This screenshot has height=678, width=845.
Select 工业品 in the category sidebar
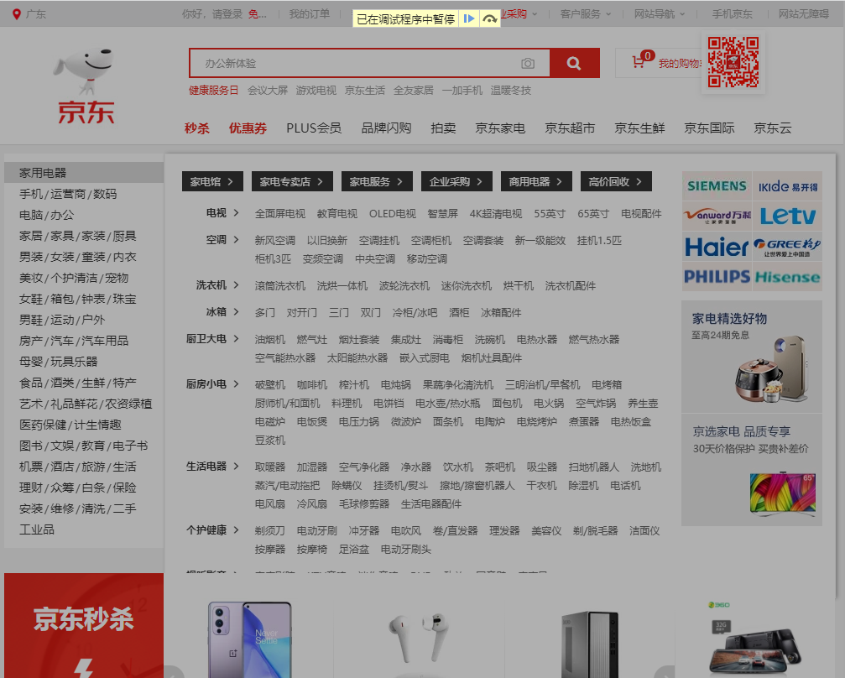click(x=37, y=529)
